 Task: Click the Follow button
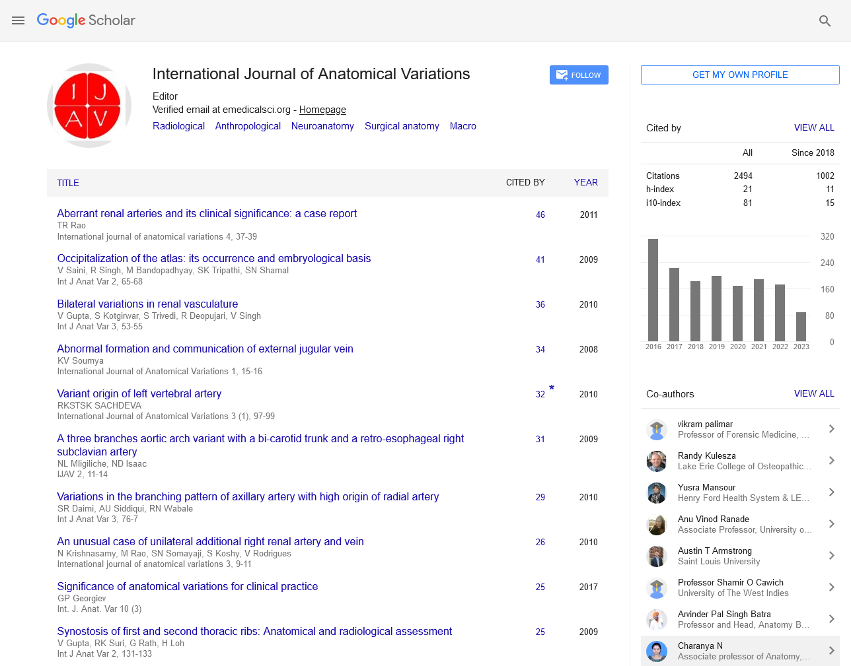tap(579, 75)
